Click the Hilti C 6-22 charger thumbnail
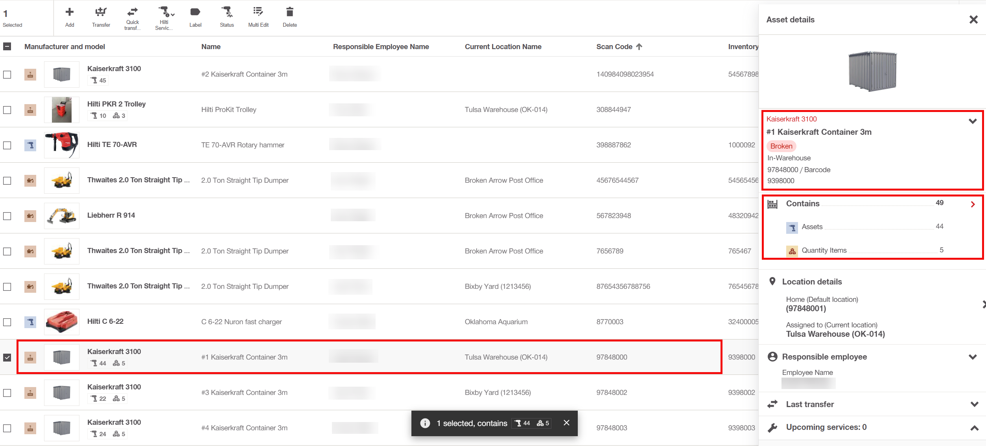Image resolution: width=986 pixels, height=446 pixels. [62, 322]
